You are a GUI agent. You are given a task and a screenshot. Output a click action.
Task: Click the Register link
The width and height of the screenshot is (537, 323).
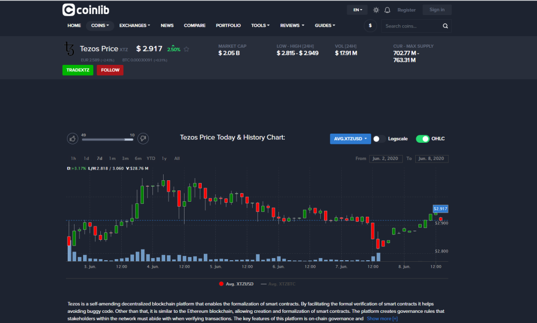407,10
